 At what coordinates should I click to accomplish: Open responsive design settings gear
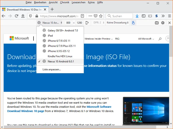(163, 23)
